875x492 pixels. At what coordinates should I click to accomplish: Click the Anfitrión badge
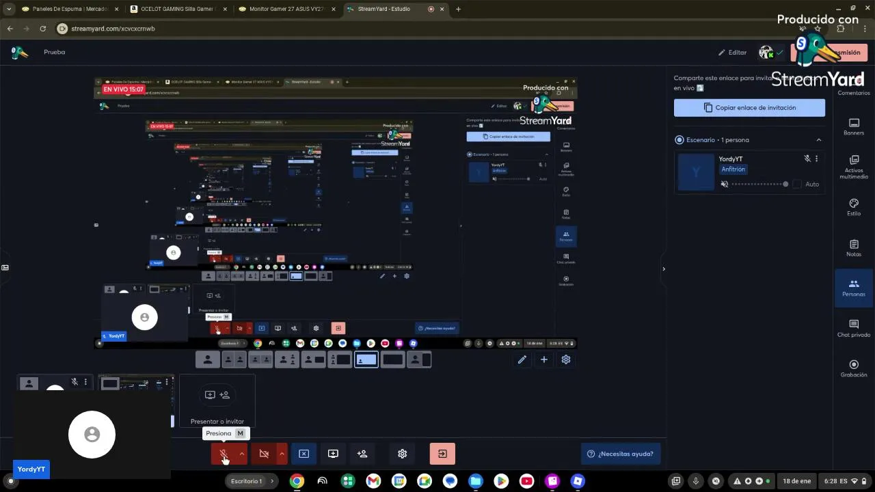(x=733, y=169)
